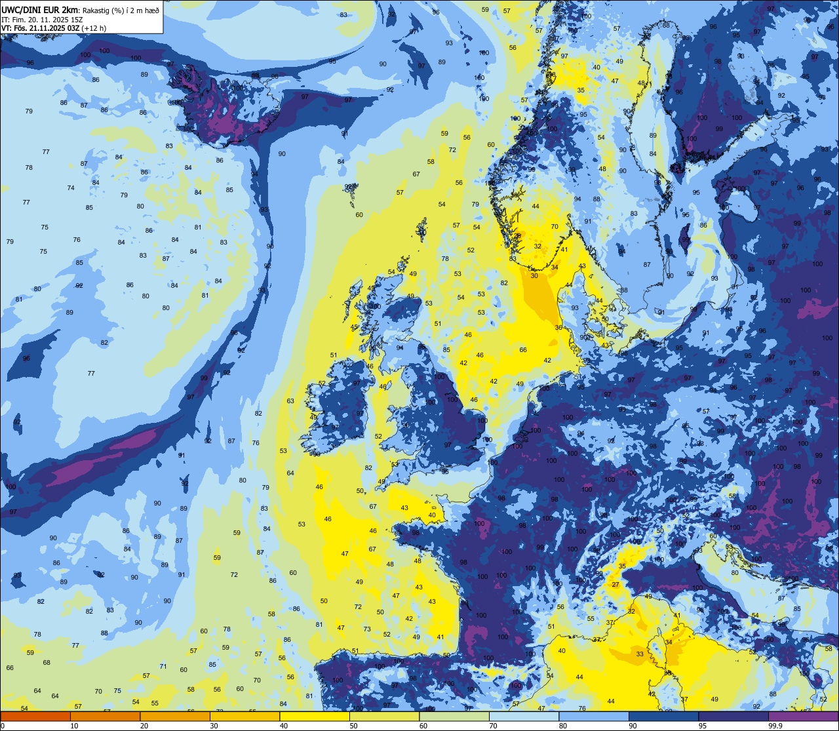The width and height of the screenshot is (839, 731).
Task: Click the 'UWC/DINI EUR 2km' title text
Action: [40, 10]
